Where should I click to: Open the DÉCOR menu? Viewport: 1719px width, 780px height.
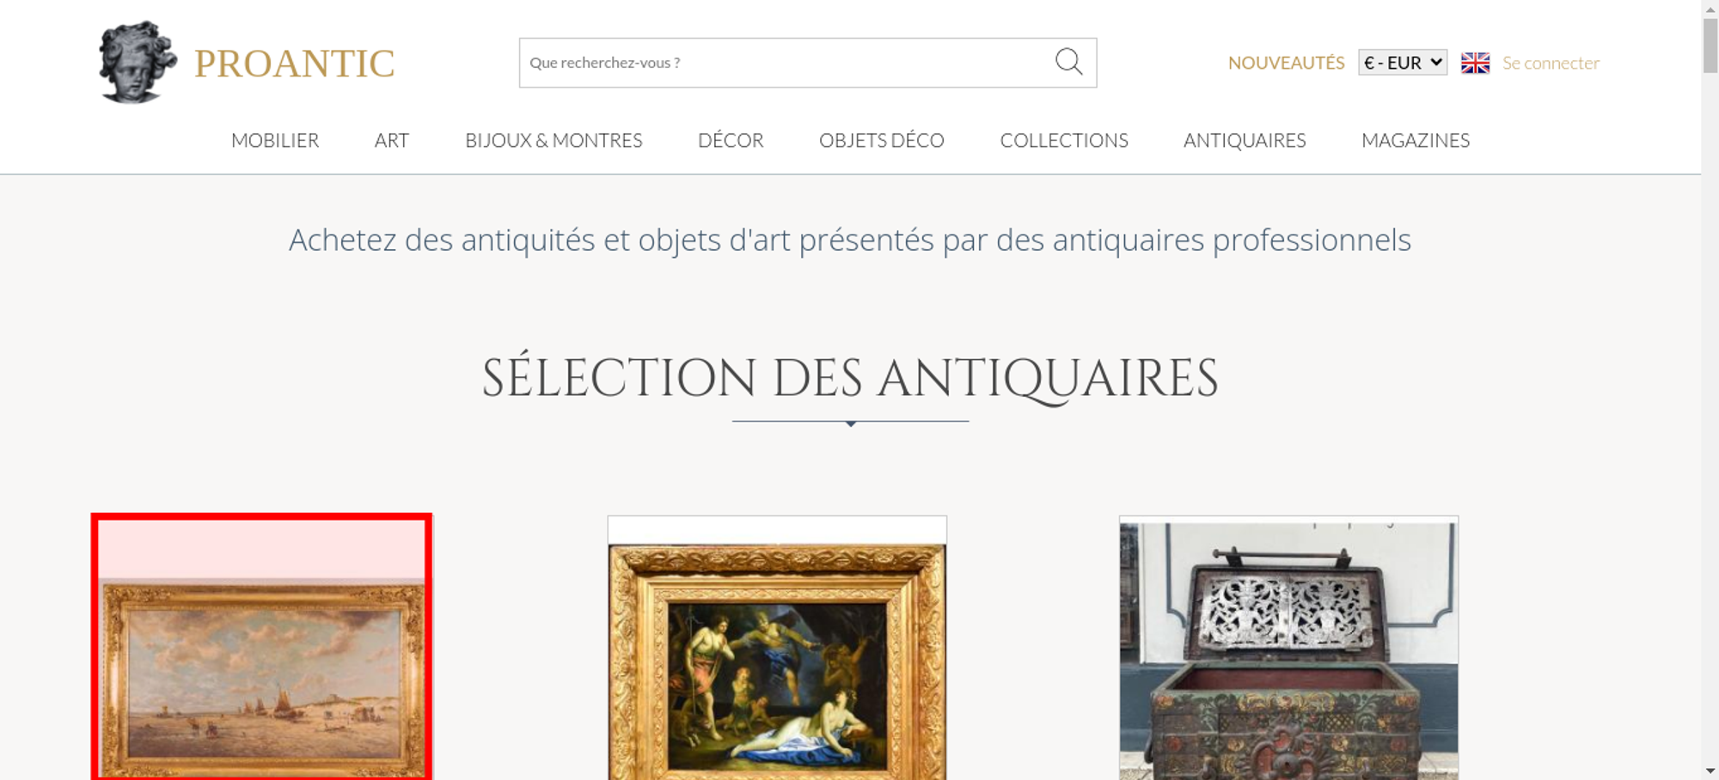[731, 140]
